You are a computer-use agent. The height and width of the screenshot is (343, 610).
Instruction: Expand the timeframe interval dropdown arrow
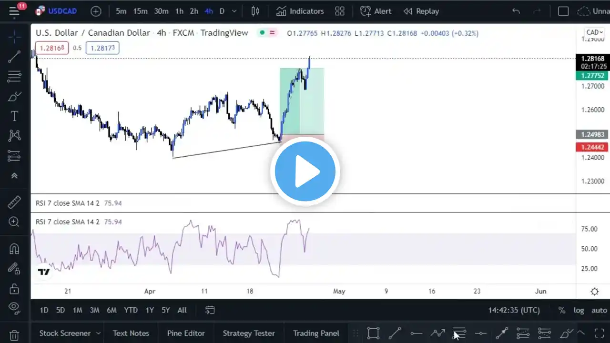pos(235,11)
